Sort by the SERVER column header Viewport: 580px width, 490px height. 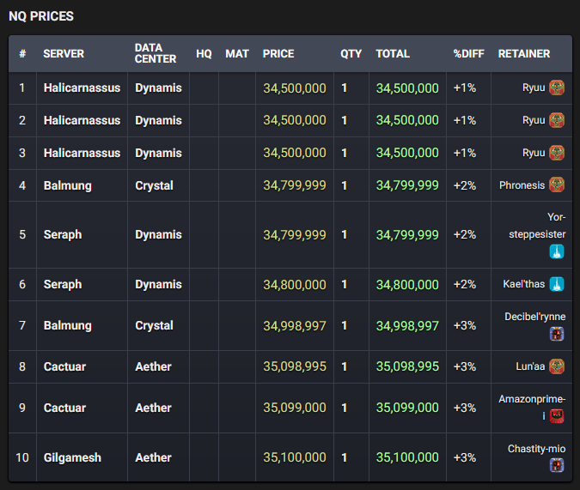pyautogui.click(x=64, y=53)
